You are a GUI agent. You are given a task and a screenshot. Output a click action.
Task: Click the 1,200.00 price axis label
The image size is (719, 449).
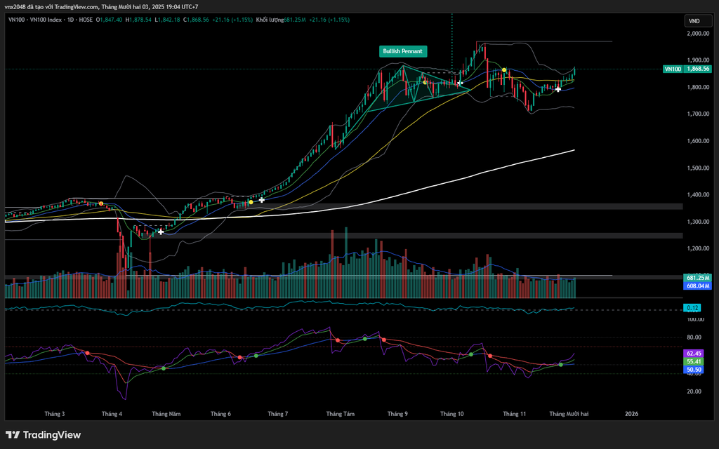tap(698, 249)
